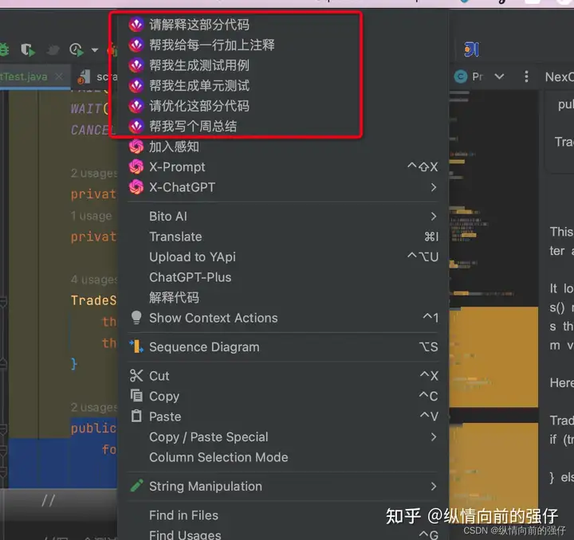
Task: Click purple icon beside 帮我写个周总结
Action: pyautogui.click(x=136, y=127)
